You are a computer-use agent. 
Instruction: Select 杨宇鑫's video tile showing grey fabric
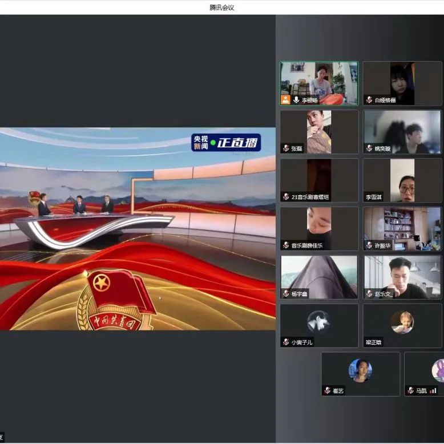(x=319, y=277)
